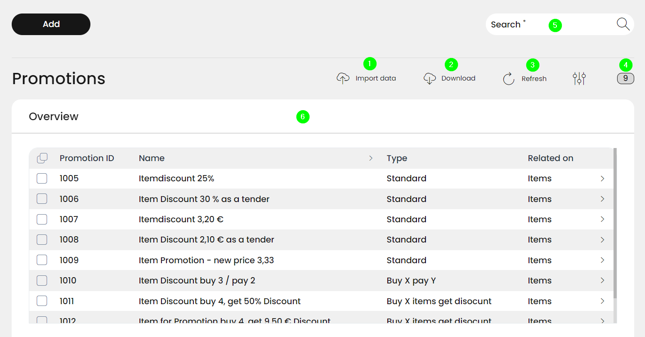Check the box for promotion 1005
The height and width of the screenshot is (337, 645).
click(42, 179)
